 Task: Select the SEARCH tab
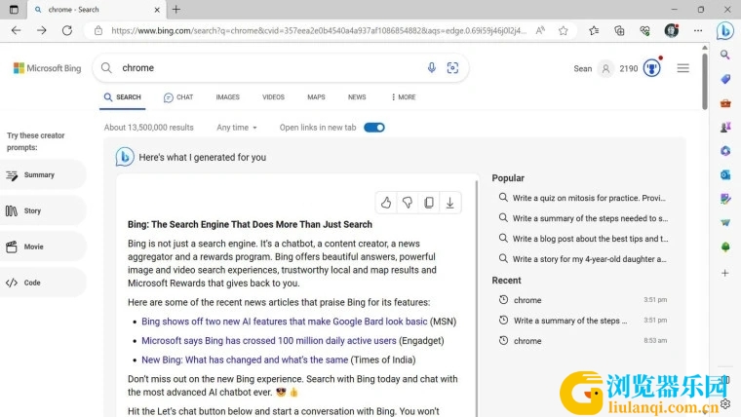[x=123, y=97]
